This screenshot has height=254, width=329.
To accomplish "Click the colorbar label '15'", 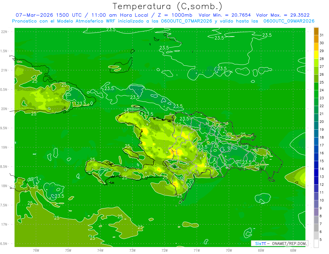I will coord(322,161).
